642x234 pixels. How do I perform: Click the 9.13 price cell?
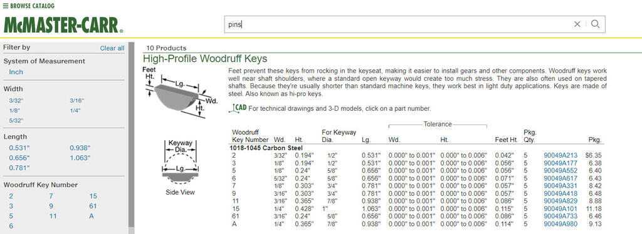click(596, 224)
